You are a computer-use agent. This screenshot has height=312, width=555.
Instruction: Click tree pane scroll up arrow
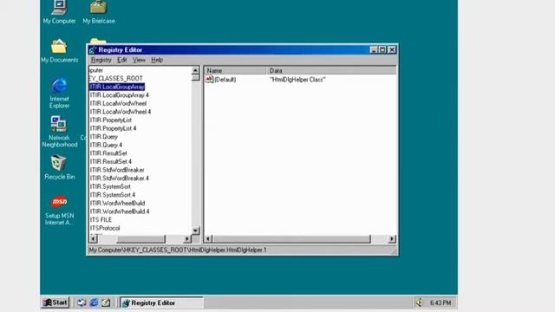coord(195,70)
